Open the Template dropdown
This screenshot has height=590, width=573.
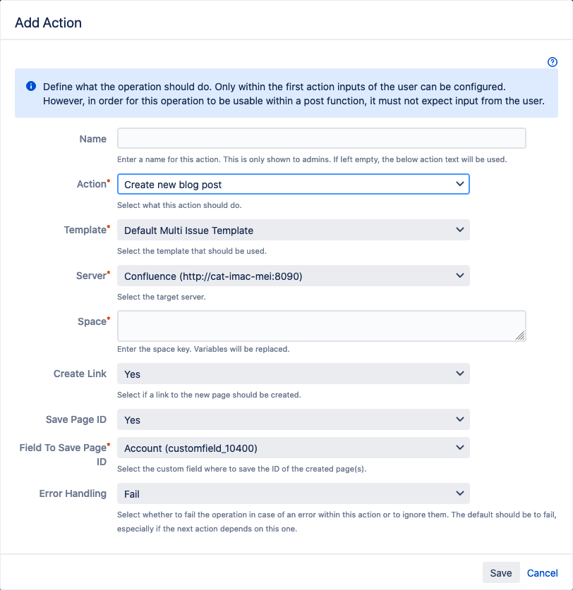(x=293, y=230)
